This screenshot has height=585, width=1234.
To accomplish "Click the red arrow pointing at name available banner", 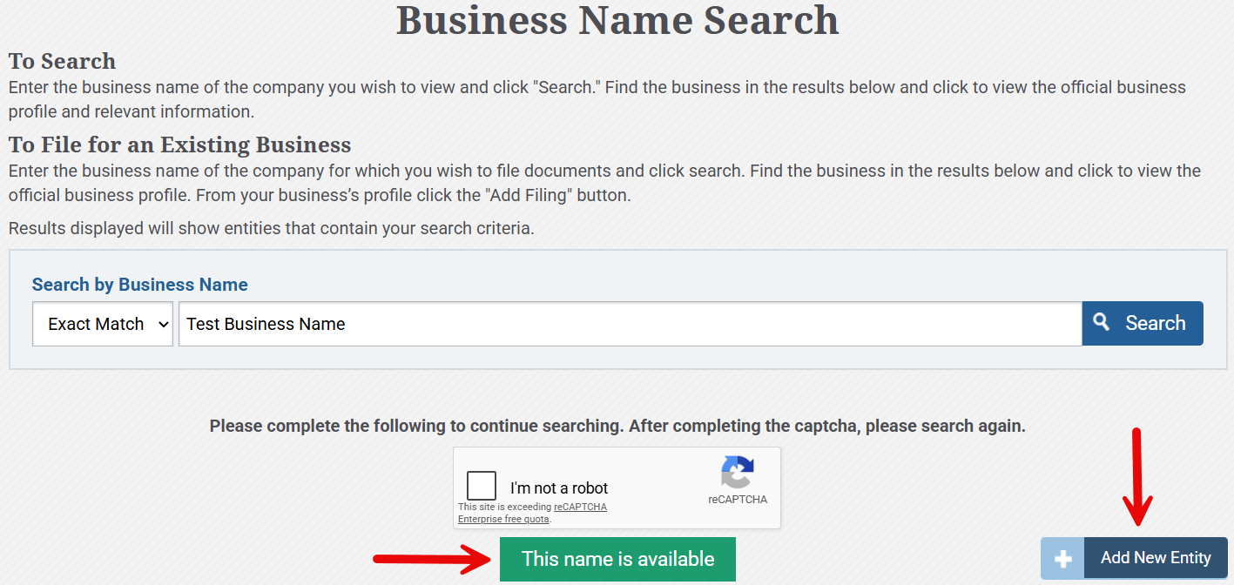I will pos(432,559).
